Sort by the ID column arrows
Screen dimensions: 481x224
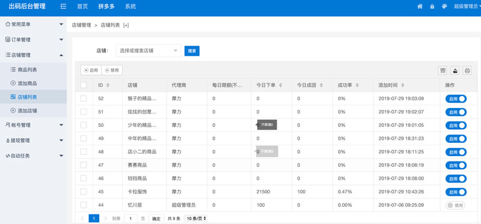[108, 85]
